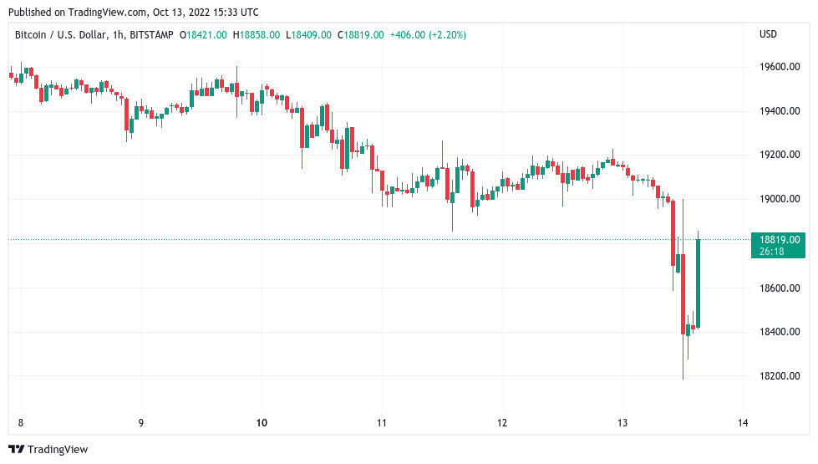Click date label 8 on the time axis

[20, 423]
